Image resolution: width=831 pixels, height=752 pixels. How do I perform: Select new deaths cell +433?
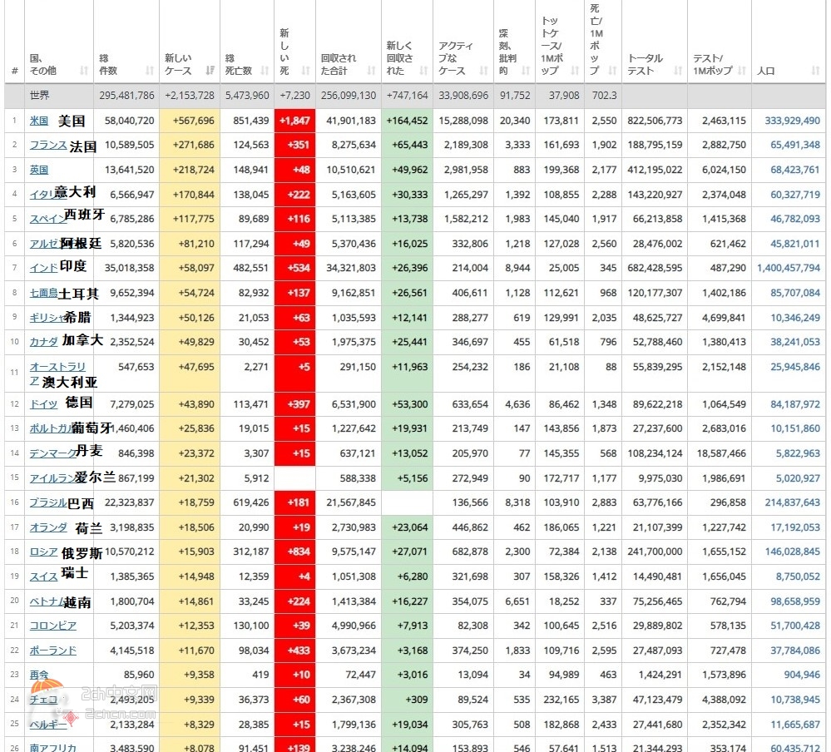[294, 651]
